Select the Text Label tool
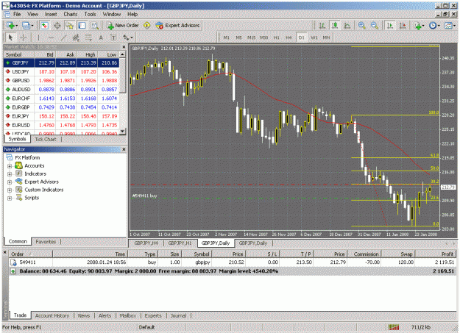The height and width of the screenshot is (333, 460). click(x=113, y=37)
